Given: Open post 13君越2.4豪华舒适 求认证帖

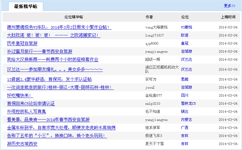Looking at the screenshot, I should coord(49,79).
